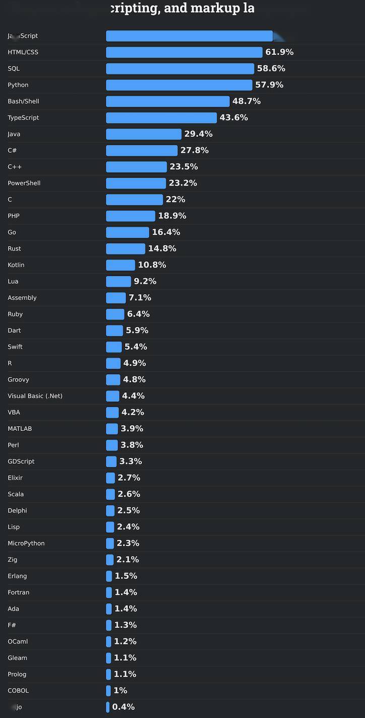
Task: Select the Bash/Shell row label
Action: 23,101
